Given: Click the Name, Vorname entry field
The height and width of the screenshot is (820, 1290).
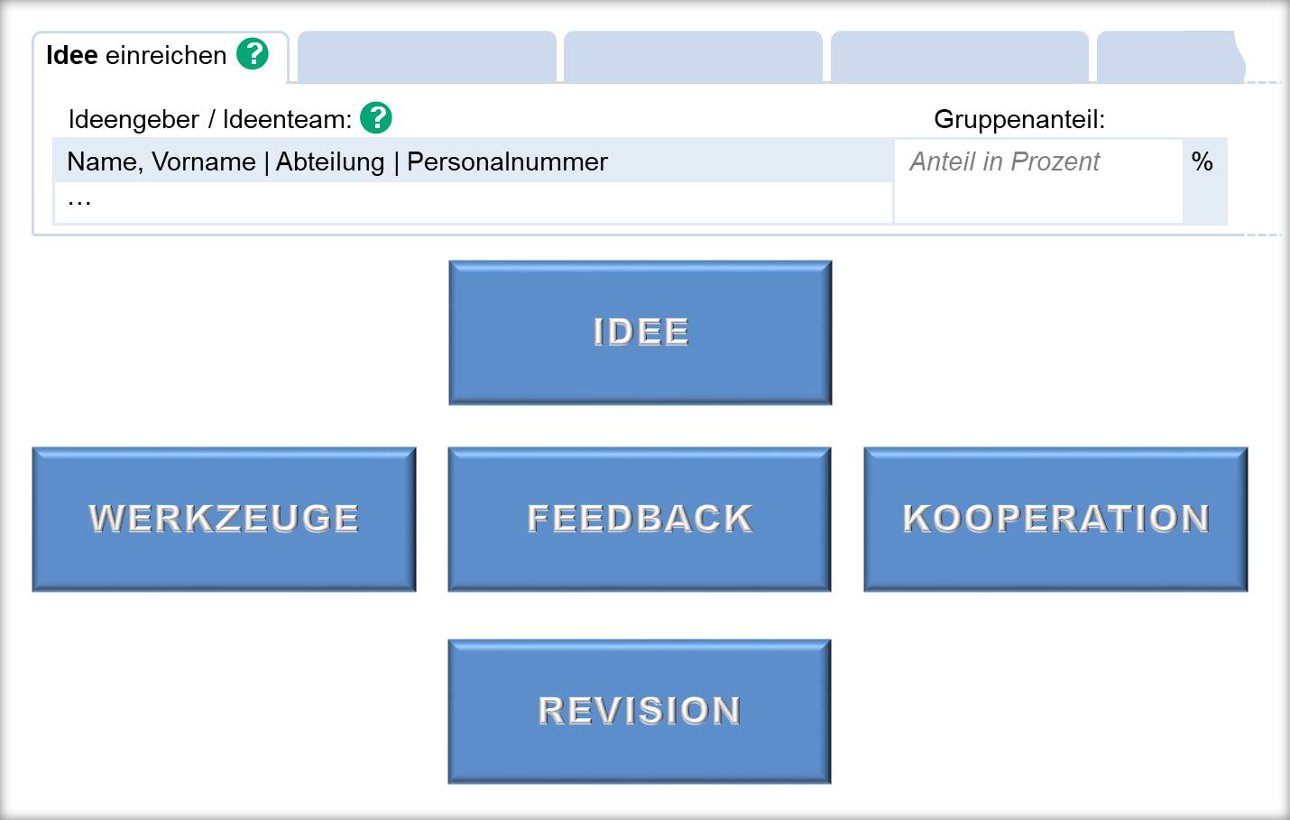Looking at the screenshot, I should pos(161,161).
